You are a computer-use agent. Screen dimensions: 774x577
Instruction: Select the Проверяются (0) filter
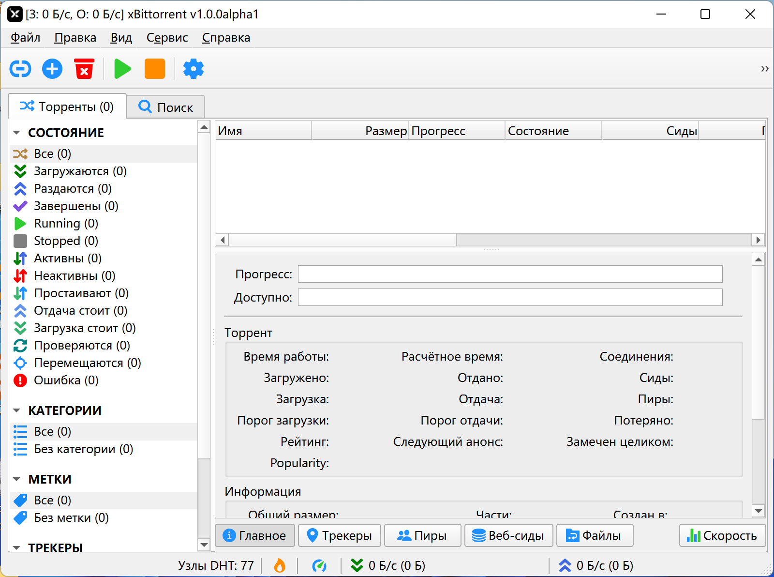click(x=104, y=346)
